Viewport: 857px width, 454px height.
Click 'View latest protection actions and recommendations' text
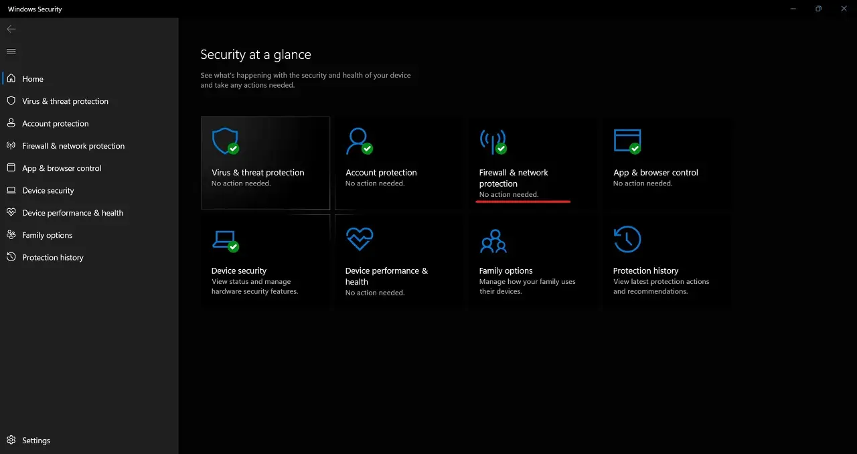661,287
